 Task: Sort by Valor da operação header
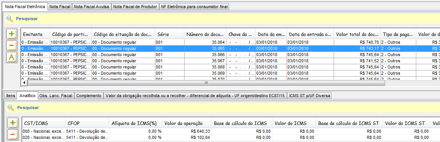pos(187,123)
